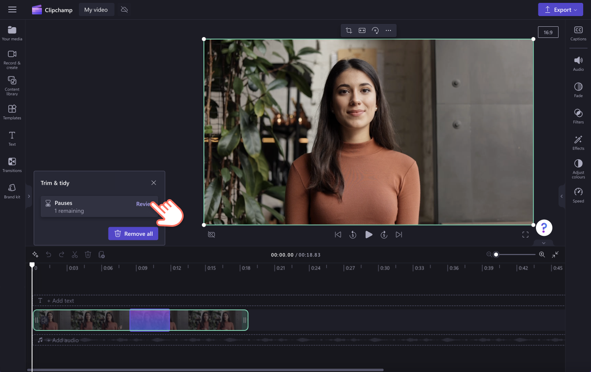Screen dimensions: 591x372
Task: Click the playhead at timeline start
Action: [x=32, y=265]
